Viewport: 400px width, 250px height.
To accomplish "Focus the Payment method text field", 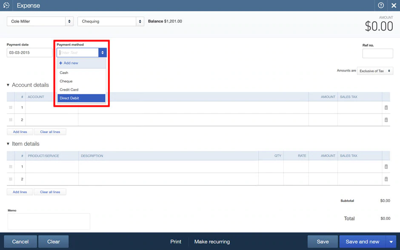I will pyautogui.click(x=78, y=52).
